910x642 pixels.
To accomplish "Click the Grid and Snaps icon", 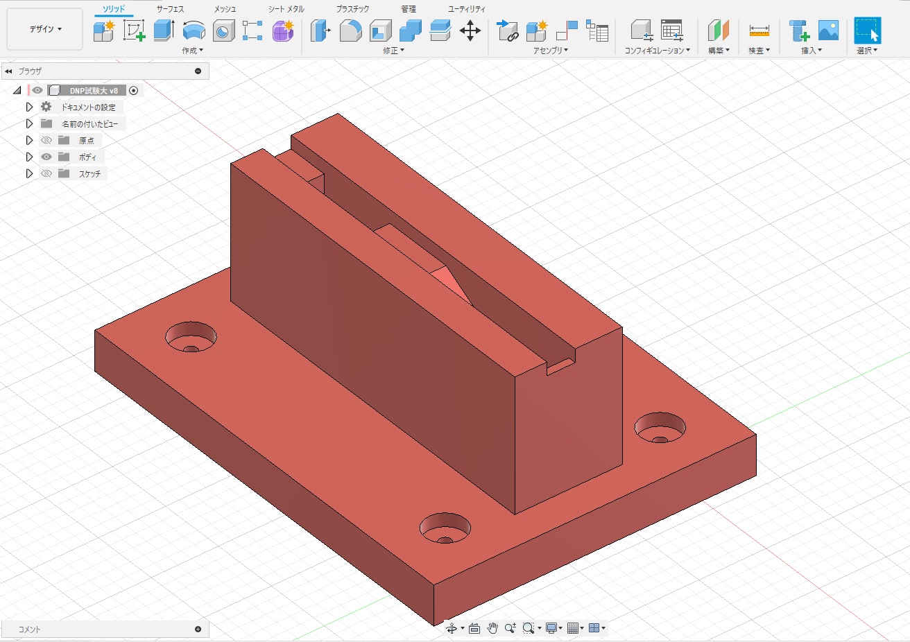I will (x=573, y=628).
